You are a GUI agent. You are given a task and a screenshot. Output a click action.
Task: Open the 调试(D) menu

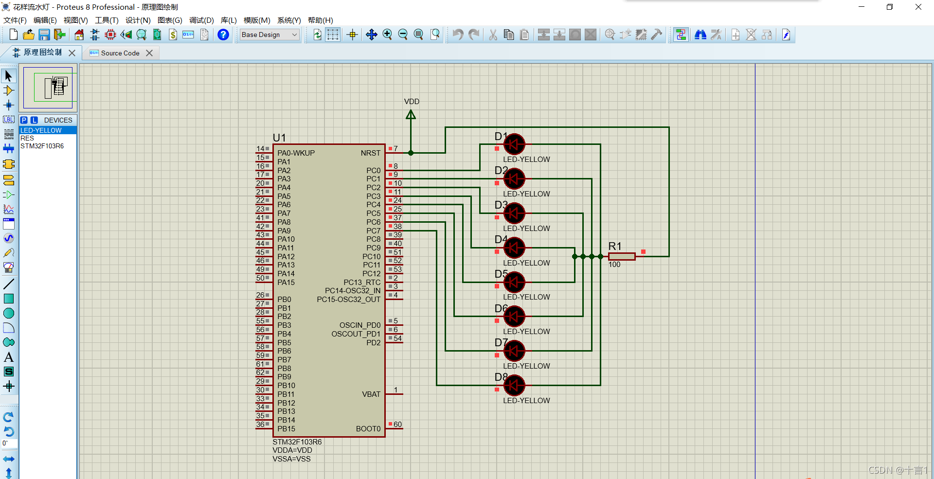[201, 20]
